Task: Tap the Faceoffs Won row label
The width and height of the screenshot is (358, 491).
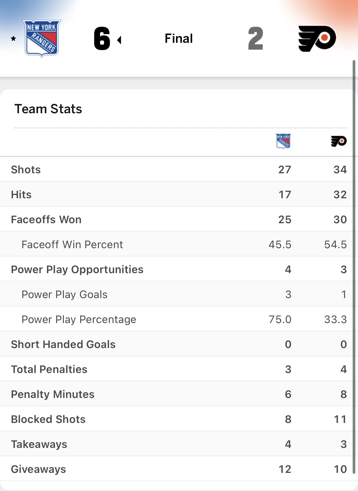Action: pyautogui.click(x=46, y=219)
